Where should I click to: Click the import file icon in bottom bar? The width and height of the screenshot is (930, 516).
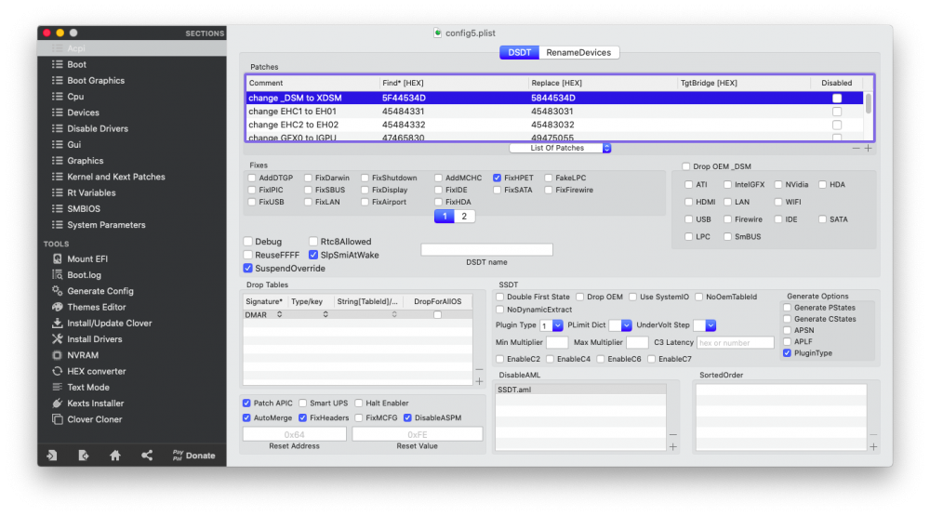(x=52, y=455)
